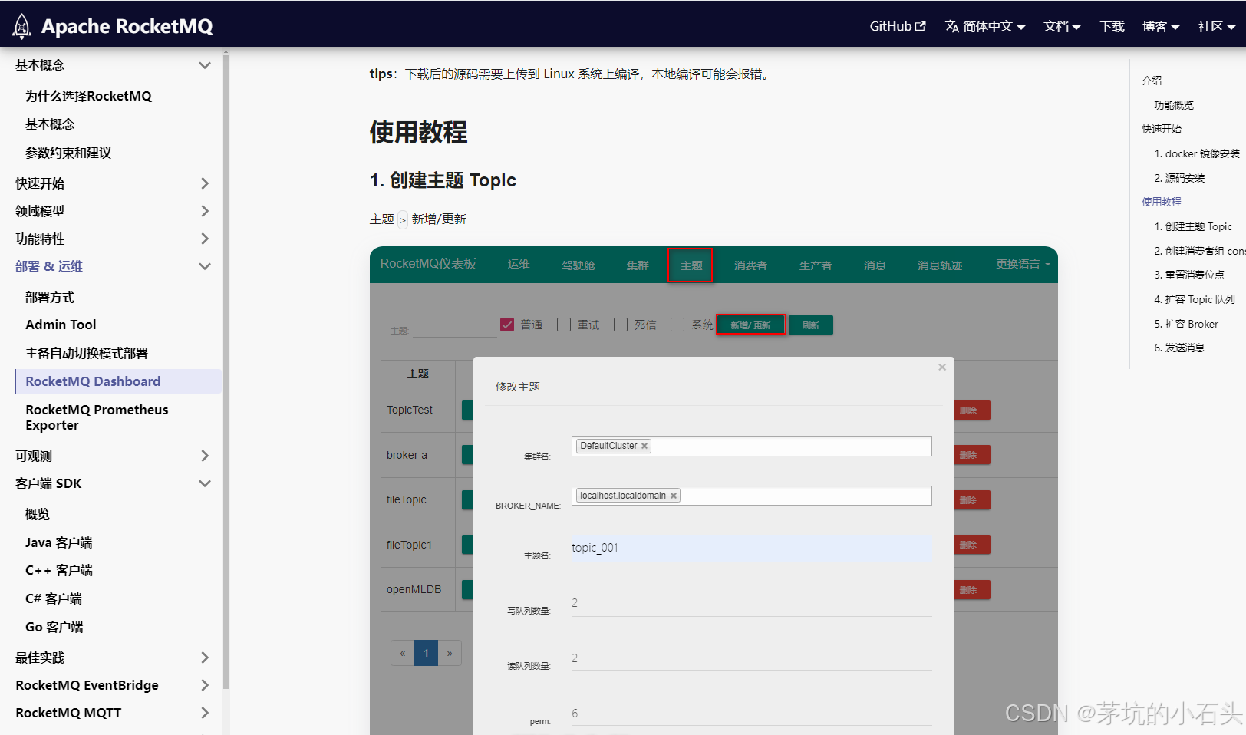
Task: Jump to 1. docker 镜像安装 section
Action: click(1197, 153)
